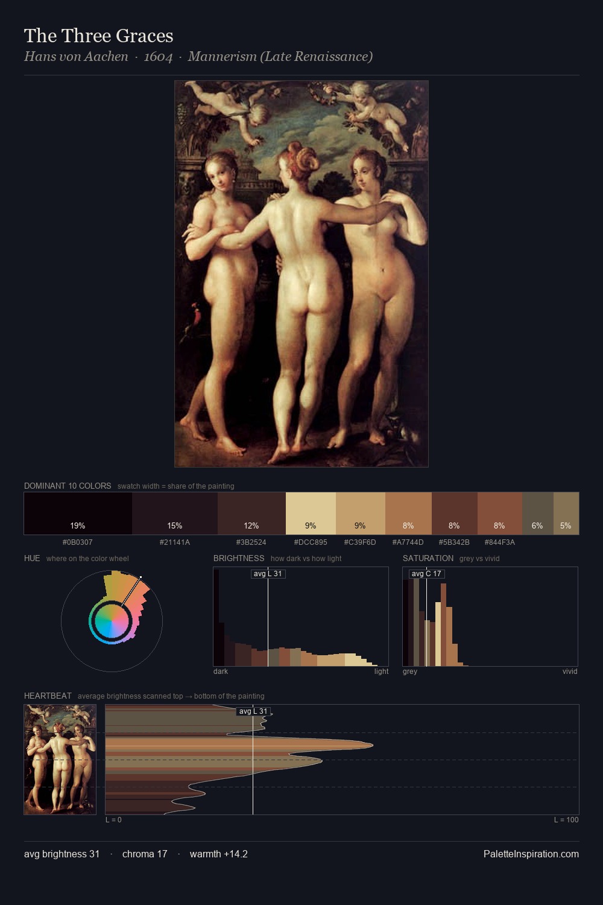Select the 15% dark plum swatch
The image size is (603, 905).
click(x=175, y=513)
